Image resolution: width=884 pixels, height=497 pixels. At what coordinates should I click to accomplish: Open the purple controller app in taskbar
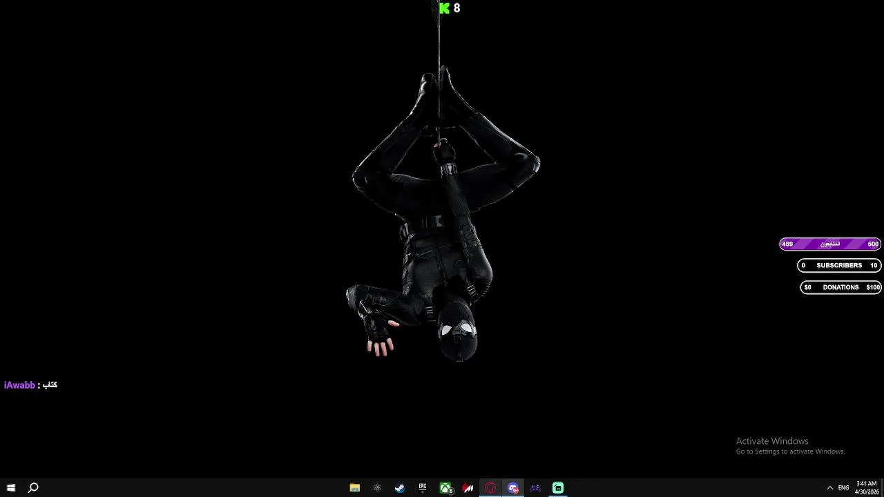tap(535, 487)
